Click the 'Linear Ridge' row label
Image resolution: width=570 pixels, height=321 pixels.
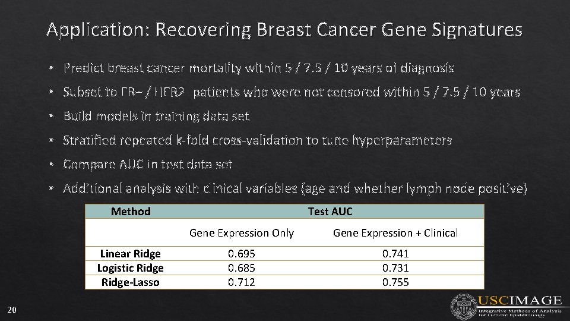(131, 254)
